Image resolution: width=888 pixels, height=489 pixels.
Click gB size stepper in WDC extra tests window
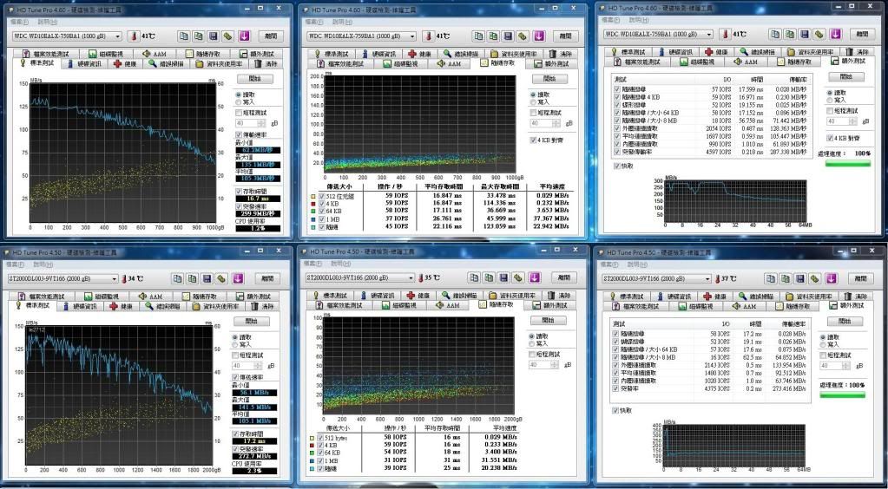point(852,121)
